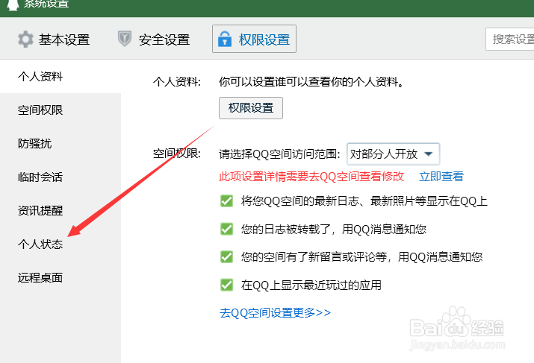Toggle 新留言或评论 notification checkbox
This screenshot has width=534, height=363.
[226, 257]
